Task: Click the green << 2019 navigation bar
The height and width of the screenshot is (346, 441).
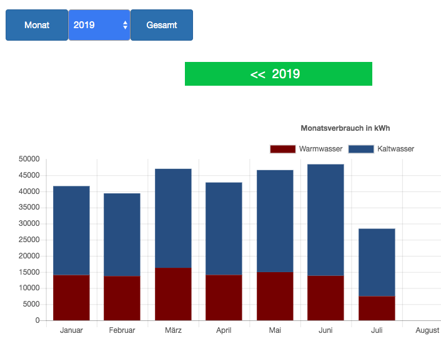Action: coord(278,74)
